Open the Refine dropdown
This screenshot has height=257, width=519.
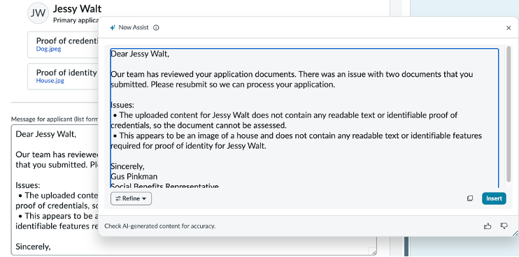[x=131, y=198]
